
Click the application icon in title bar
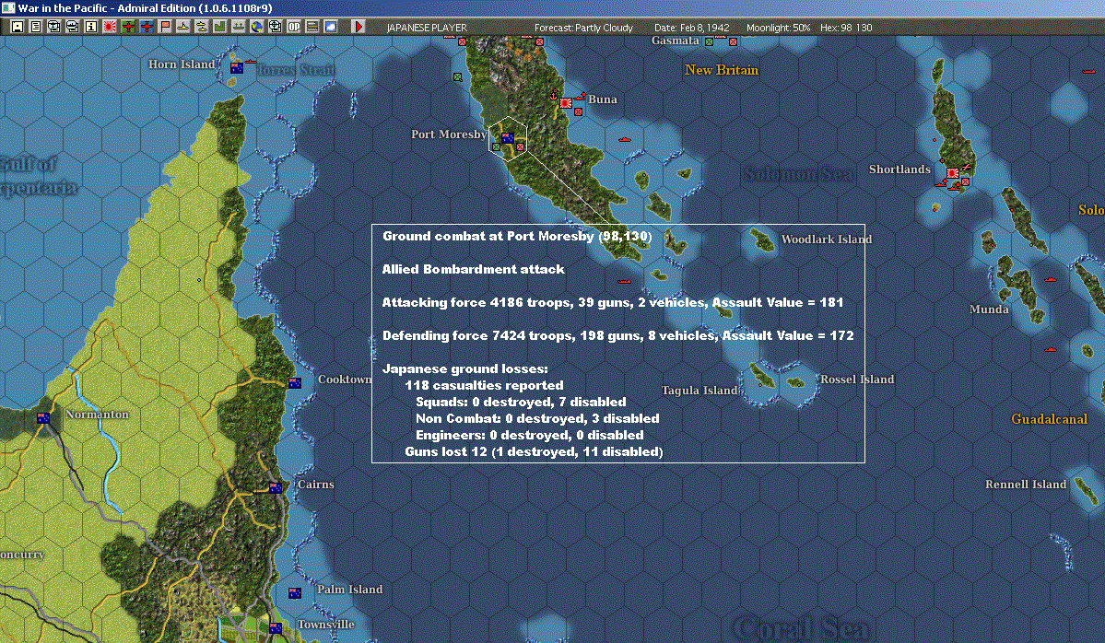[7, 7]
